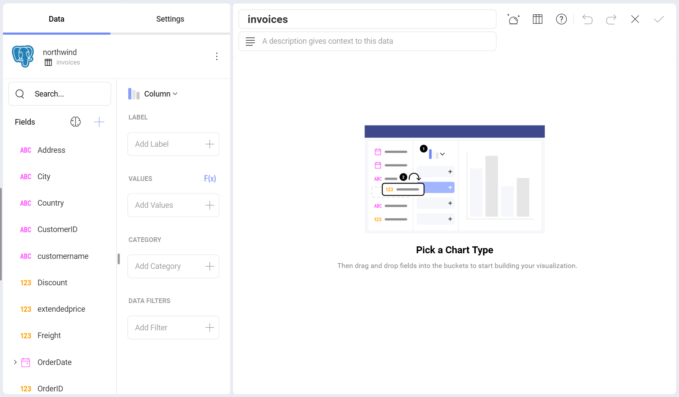Image resolution: width=679 pixels, height=397 pixels.
Task: Select the Discount field
Action: click(52, 283)
